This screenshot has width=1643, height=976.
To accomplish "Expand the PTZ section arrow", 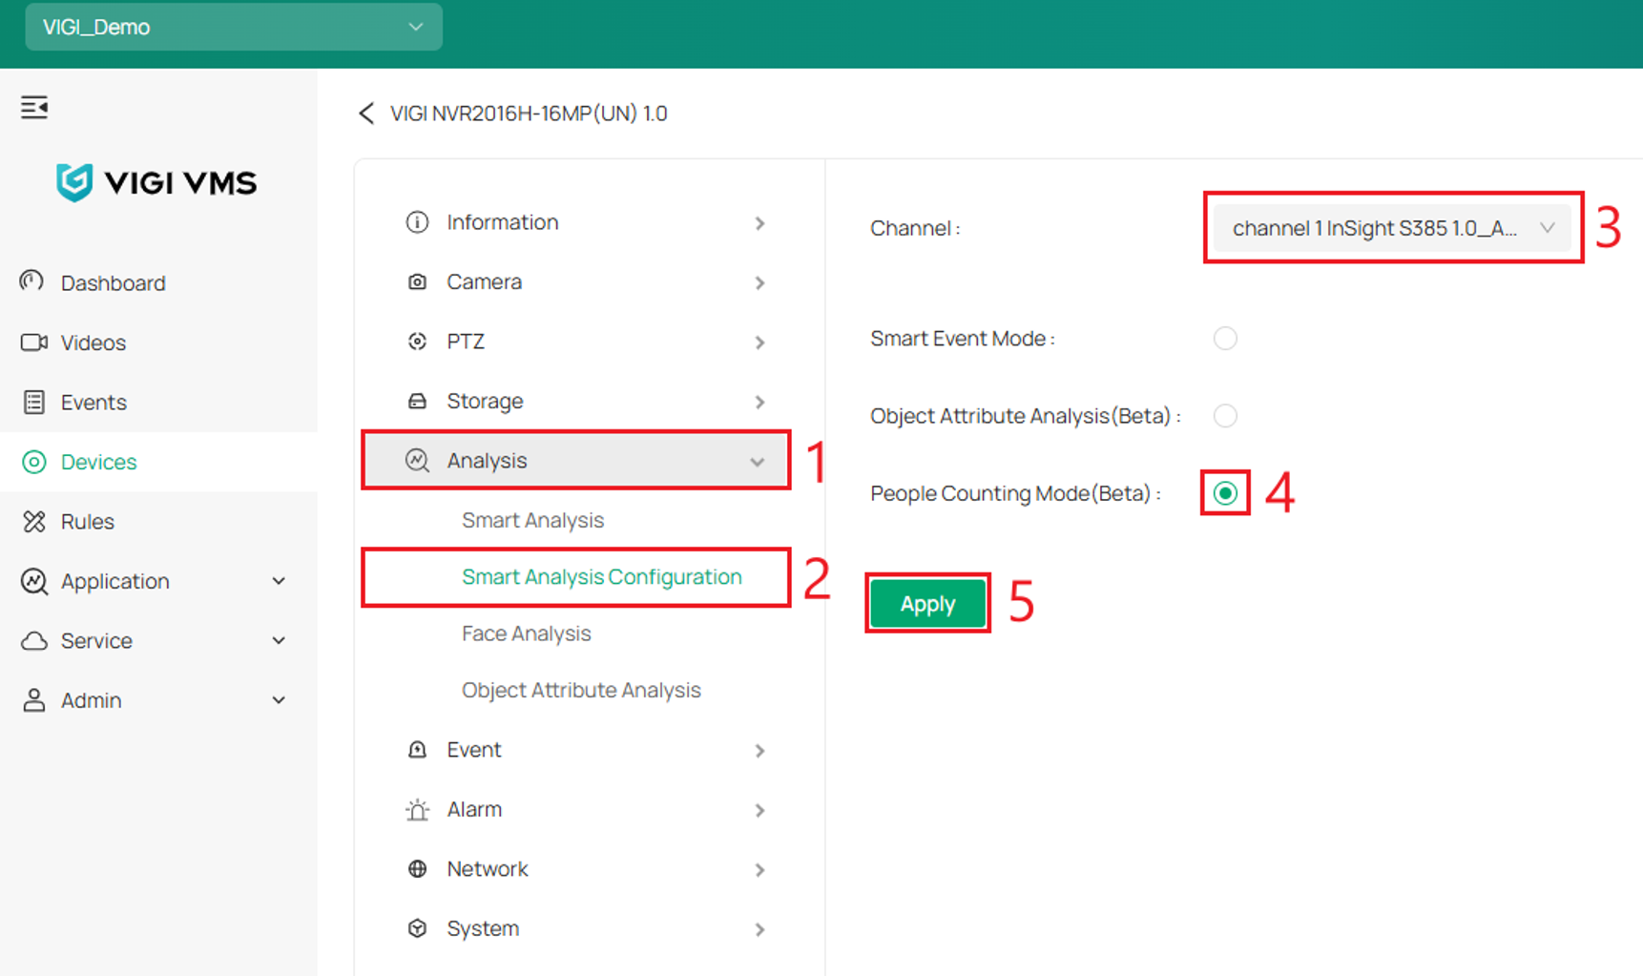I will tap(760, 343).
